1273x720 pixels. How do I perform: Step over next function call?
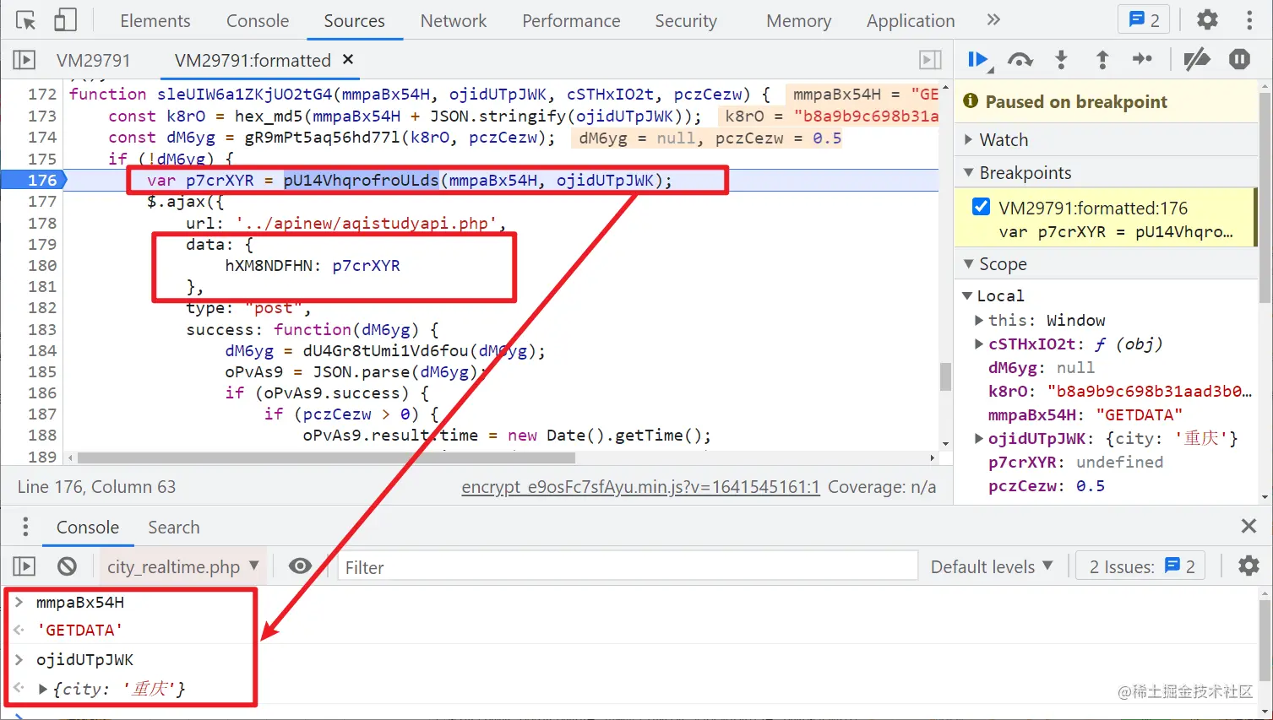pyautogui.click(x=1020, y=60)
